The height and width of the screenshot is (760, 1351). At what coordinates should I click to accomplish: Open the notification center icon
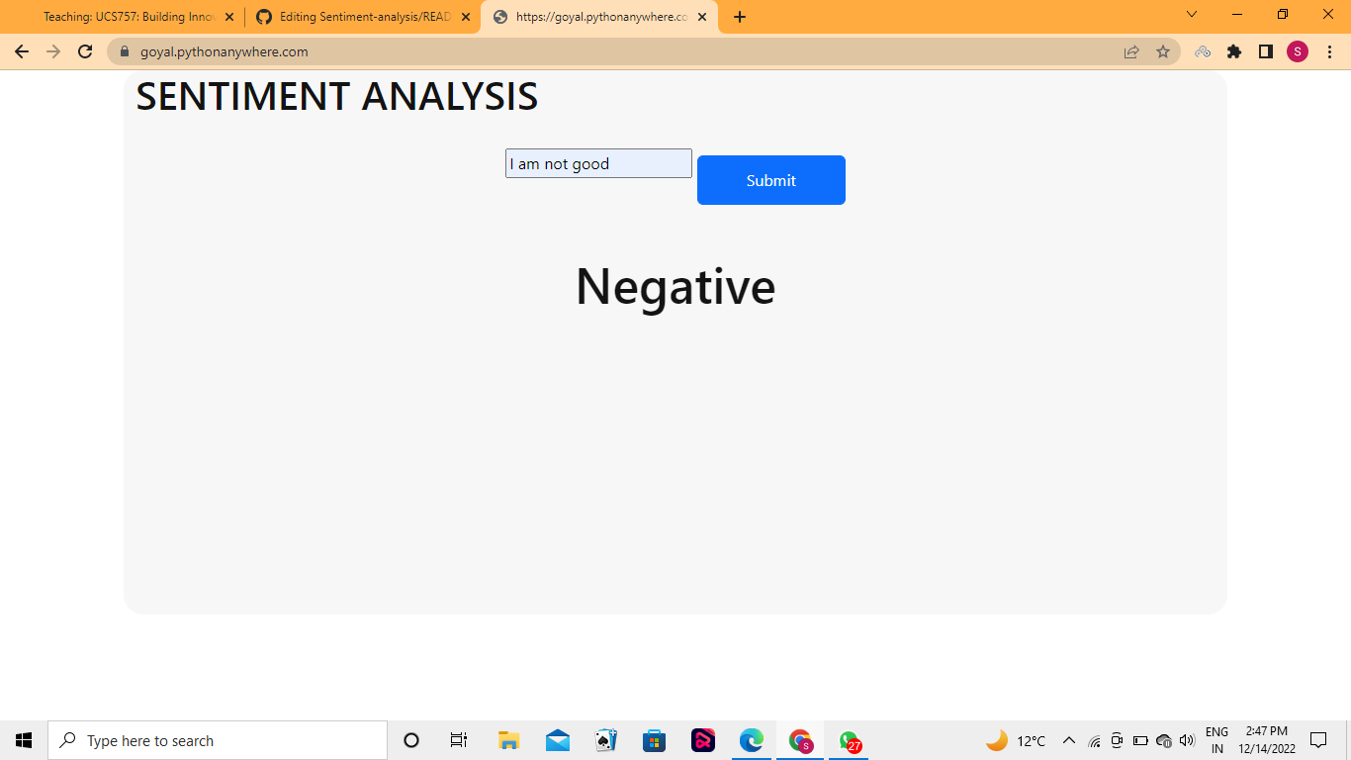pyautogui.click(x=1319, y=739)
